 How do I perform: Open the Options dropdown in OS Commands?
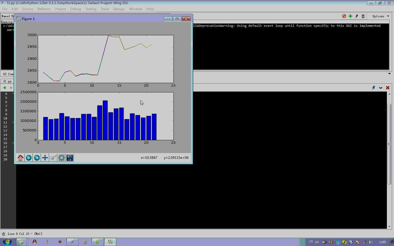[x=381, y=16]
